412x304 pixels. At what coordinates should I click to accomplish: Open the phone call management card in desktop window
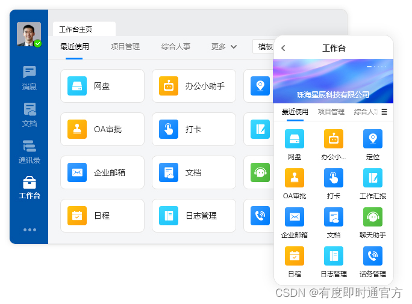[258, 216]
